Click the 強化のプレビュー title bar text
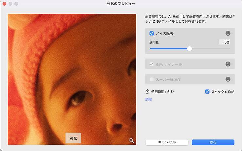 [121, 4]
